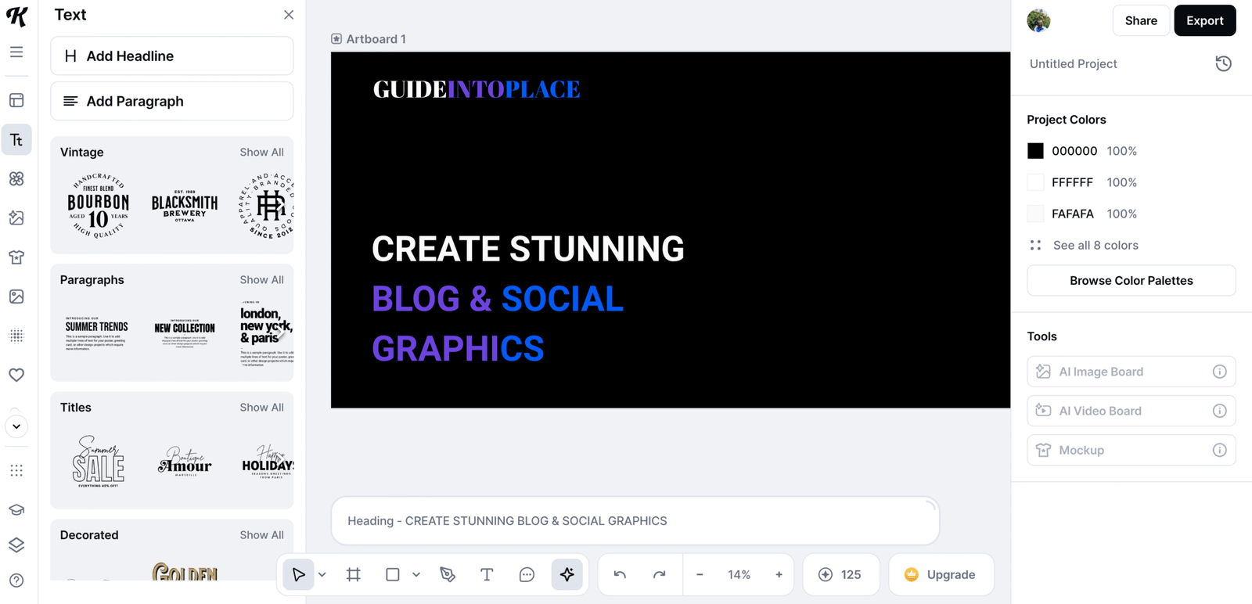Viewport: 1252px width, 604px height.
Task: Open the Textures dotted icon in the sidebar
Action: tap(16, 336)
